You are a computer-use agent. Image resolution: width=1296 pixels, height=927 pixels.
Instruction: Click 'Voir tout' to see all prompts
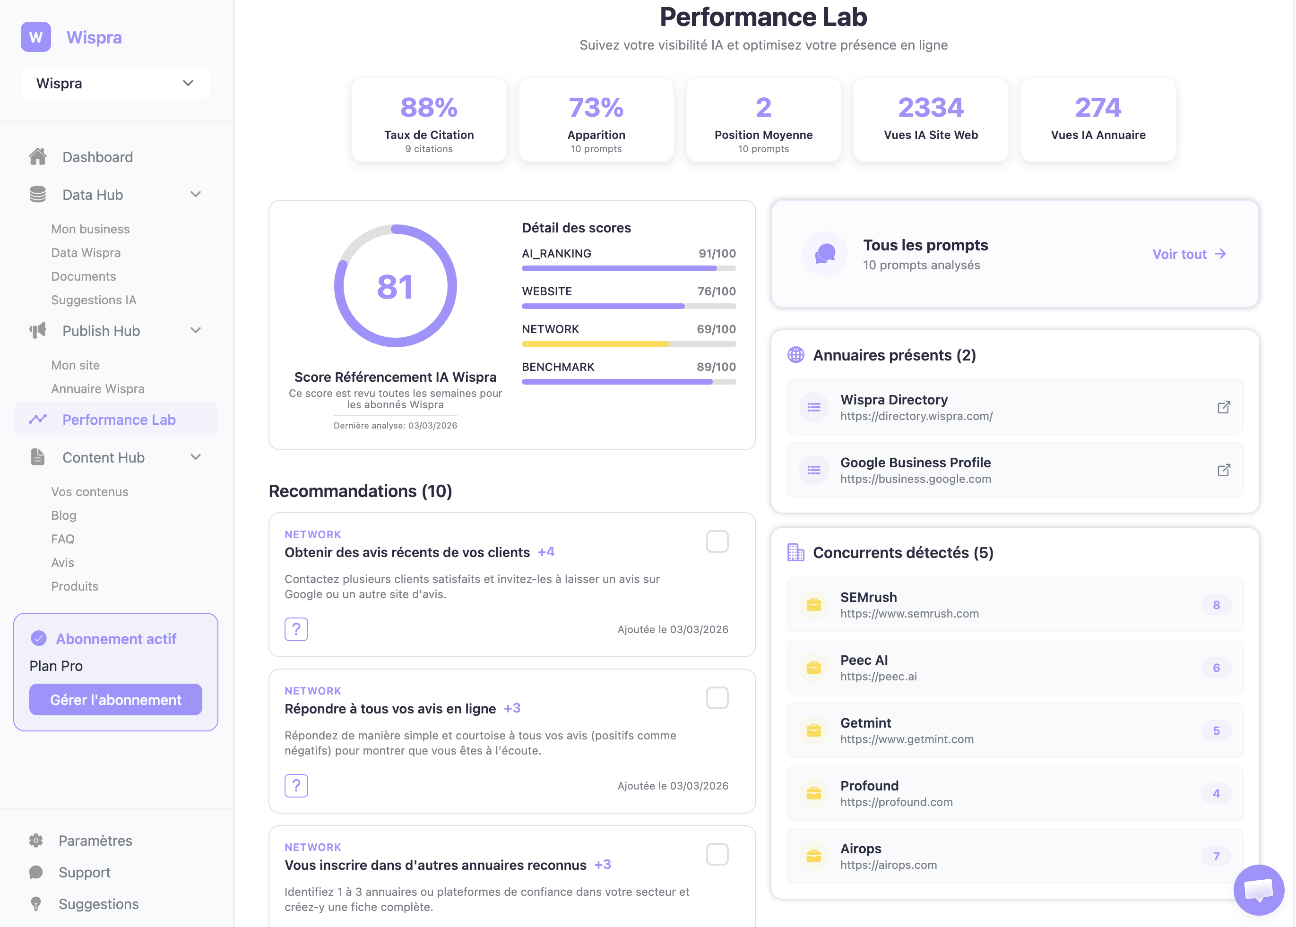(x=1189, y=254)
